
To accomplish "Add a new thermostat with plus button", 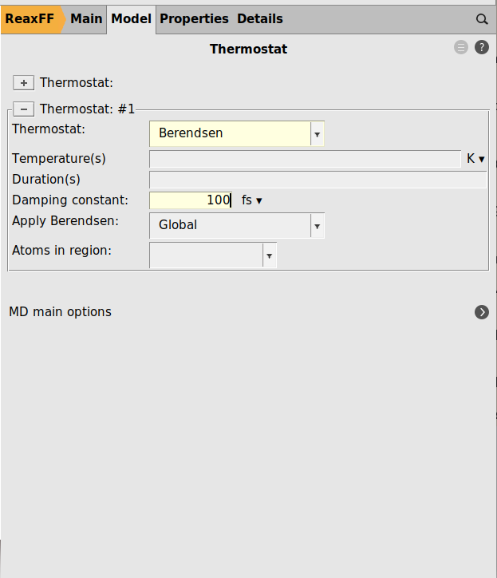I will point(23,83).
